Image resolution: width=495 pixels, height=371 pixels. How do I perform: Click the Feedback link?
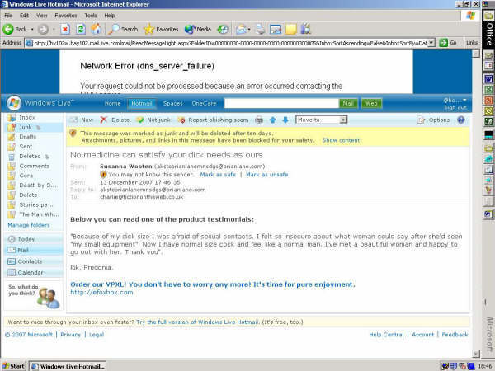click(x=455, y=335)
